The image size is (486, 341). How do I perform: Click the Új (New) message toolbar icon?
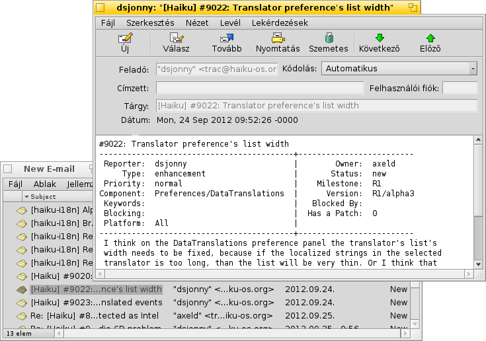coord(124,39)
